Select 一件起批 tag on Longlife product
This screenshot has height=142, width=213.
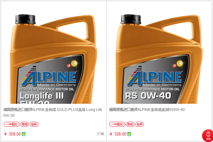(11, 124)
